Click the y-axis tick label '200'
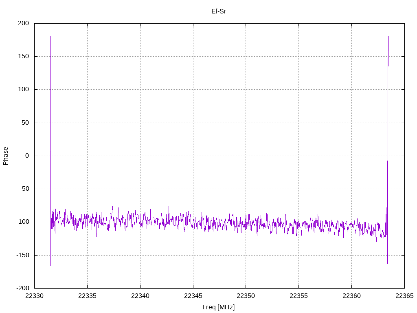The height and width of the screenshot is (313, 417). (x=23, y=23)
